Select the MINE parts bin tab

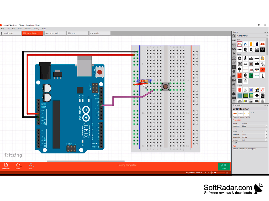(234, 45)
